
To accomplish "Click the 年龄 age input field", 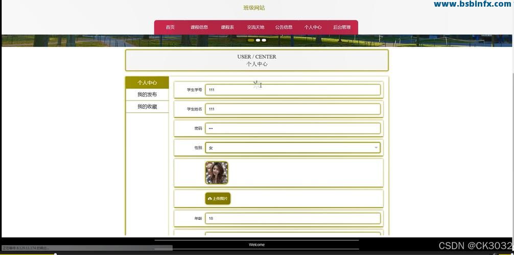I will pos(293,218).
